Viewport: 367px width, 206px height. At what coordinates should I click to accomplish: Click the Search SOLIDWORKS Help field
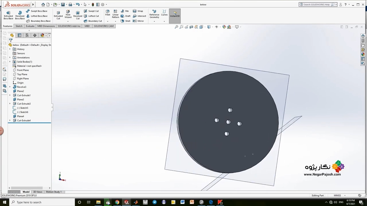tap(317, 5)
